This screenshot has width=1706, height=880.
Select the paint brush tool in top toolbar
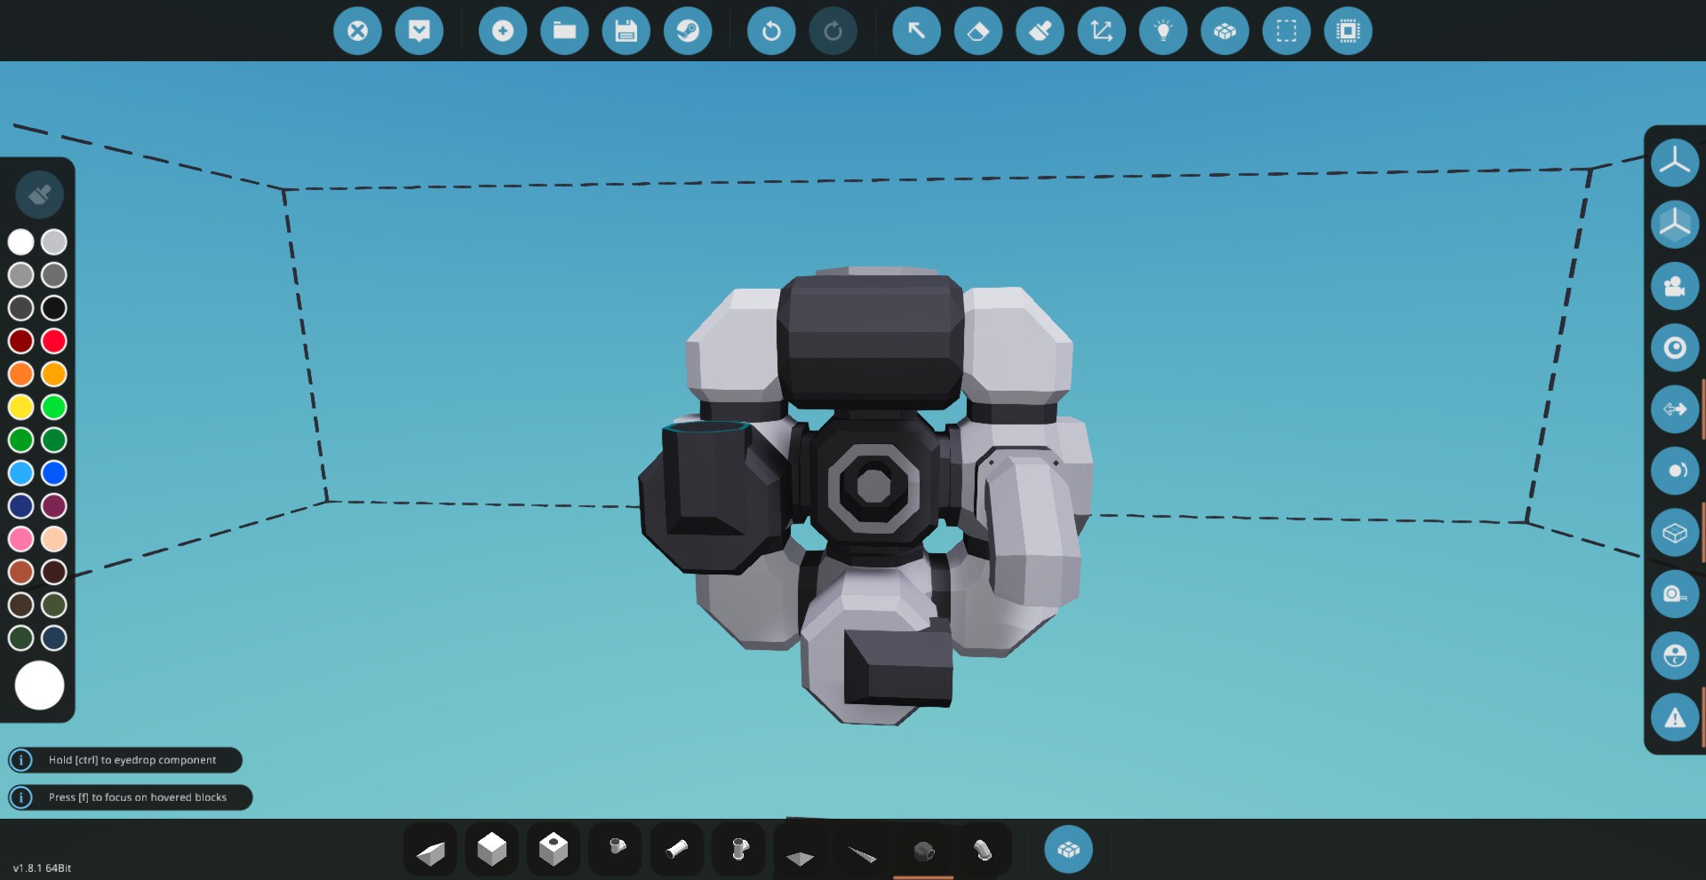pyautogui.click(x=1040, y=31)
